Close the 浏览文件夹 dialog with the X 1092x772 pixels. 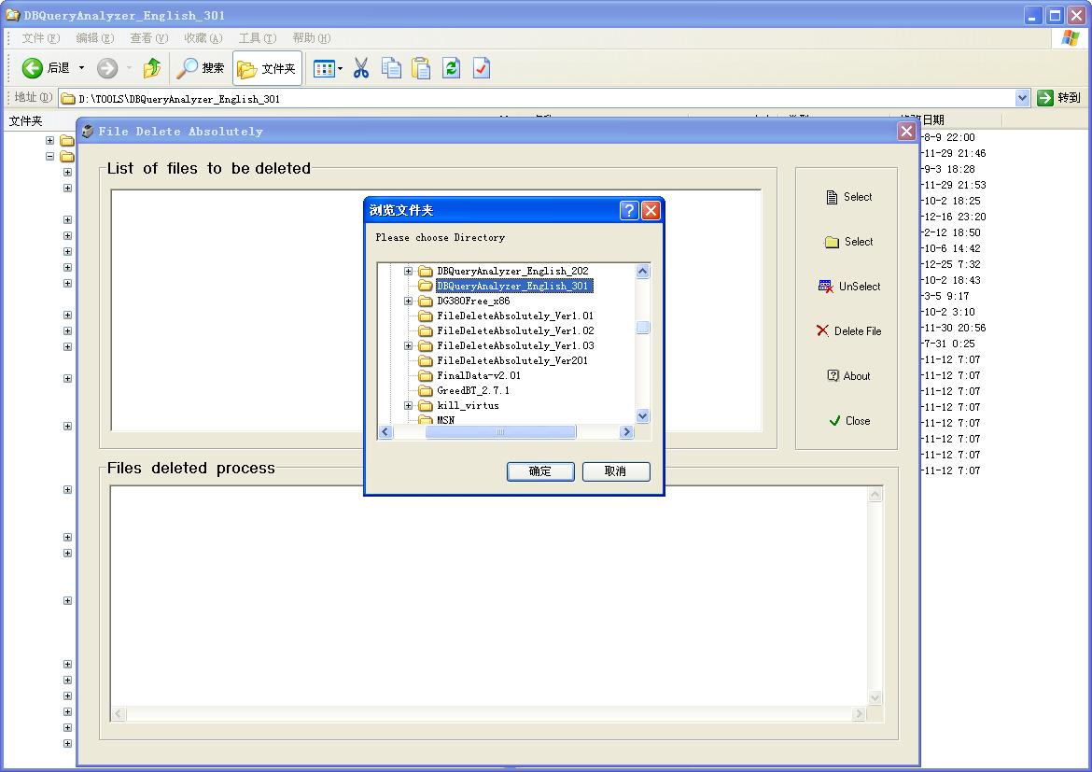pos(651,210)
